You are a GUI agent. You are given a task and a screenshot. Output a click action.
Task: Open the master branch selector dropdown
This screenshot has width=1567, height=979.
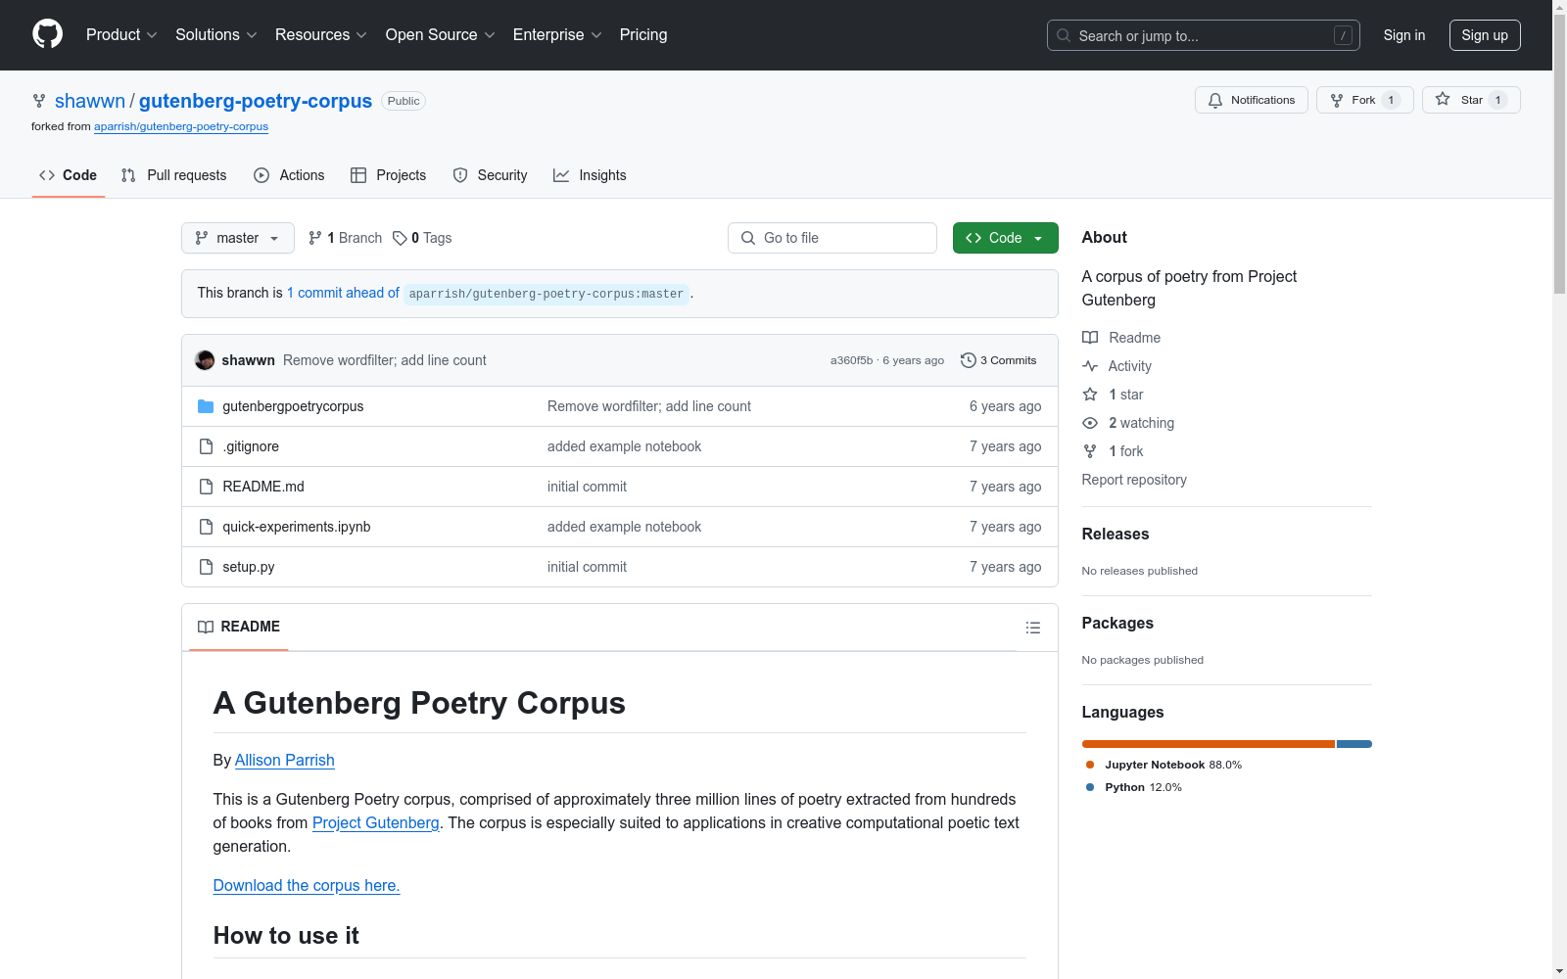click(x=238, y=238)
